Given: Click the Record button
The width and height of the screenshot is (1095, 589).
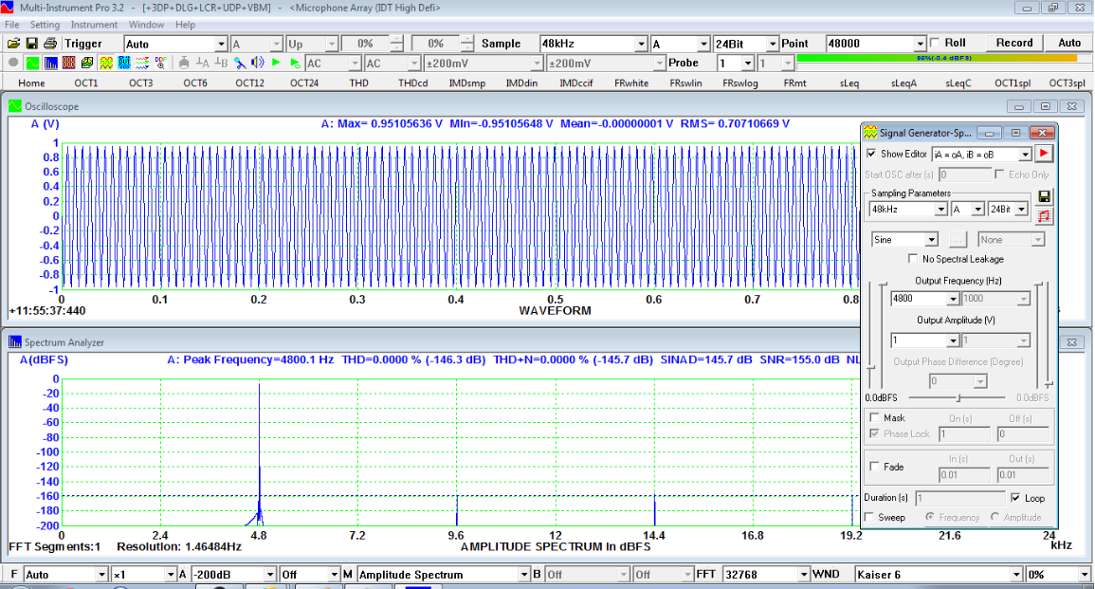Looking at the screenshot, I should [1014, 43].
